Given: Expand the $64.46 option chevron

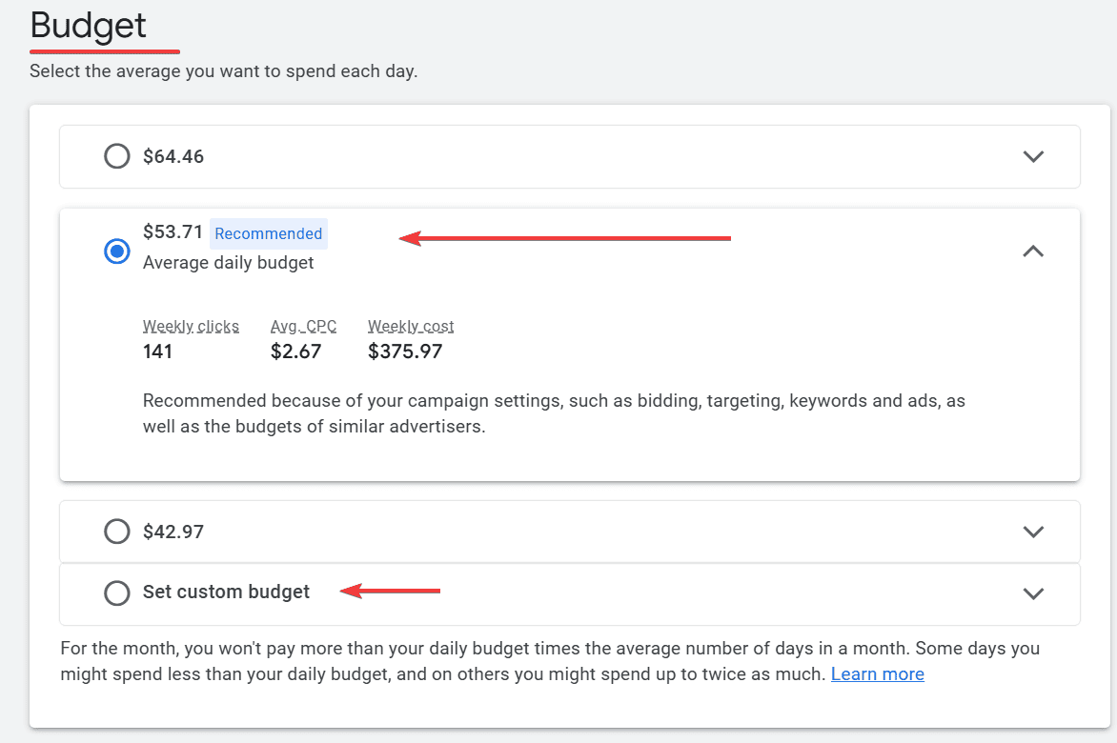Looking at the screenshot, I should [1033, 156].
